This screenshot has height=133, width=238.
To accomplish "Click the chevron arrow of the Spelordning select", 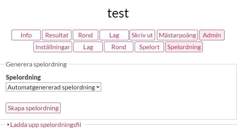I will tap(98, 87).
